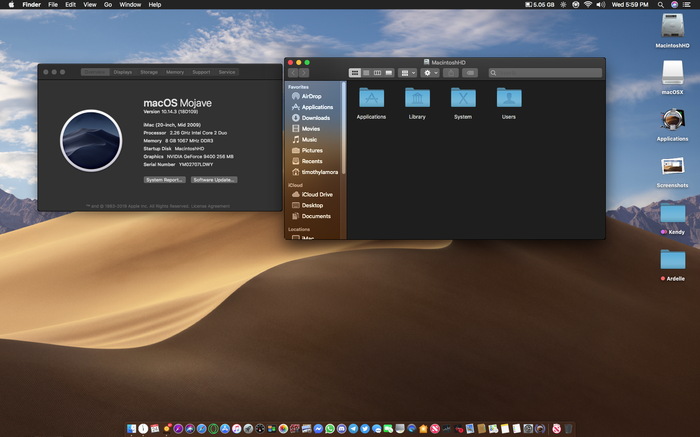The width and height of the screenshot is (700, 437).
Task: Open iTunes from the Dock
Action: click(x=237, y=429)
